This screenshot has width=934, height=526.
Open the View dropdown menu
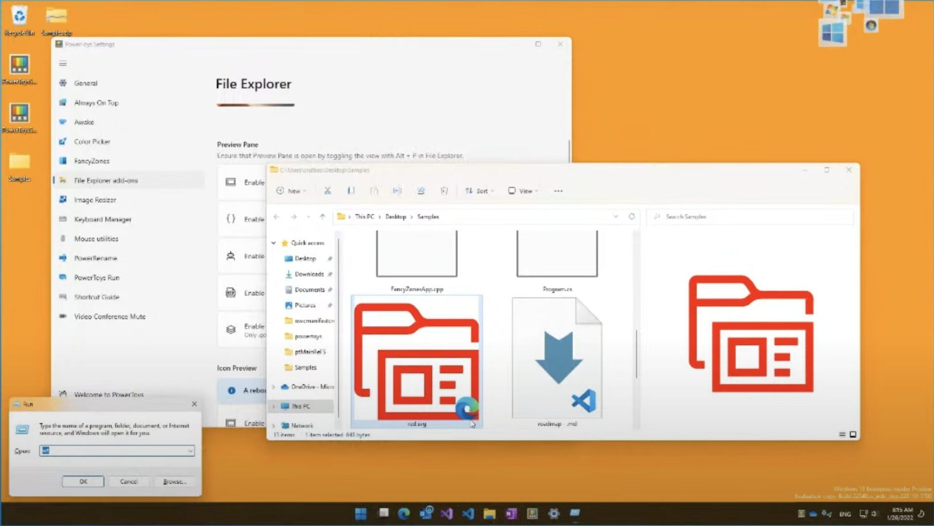pos(523,191)
